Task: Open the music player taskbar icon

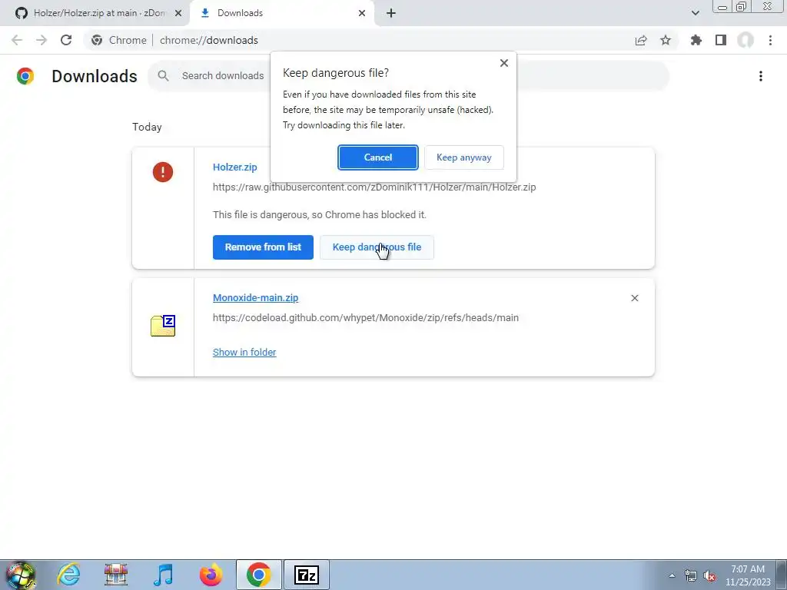Action: coord(163,575)
